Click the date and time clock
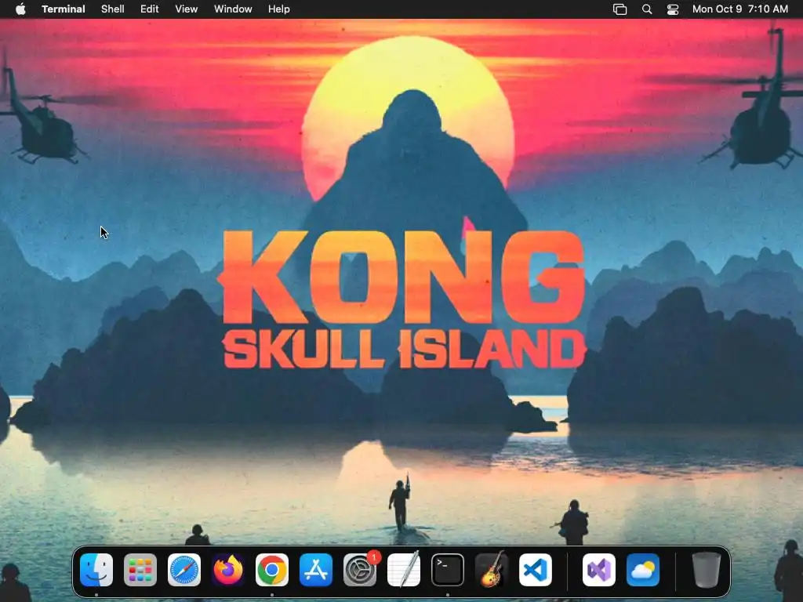The height and width of the screenshot is (602, 803). coord(740,9)
